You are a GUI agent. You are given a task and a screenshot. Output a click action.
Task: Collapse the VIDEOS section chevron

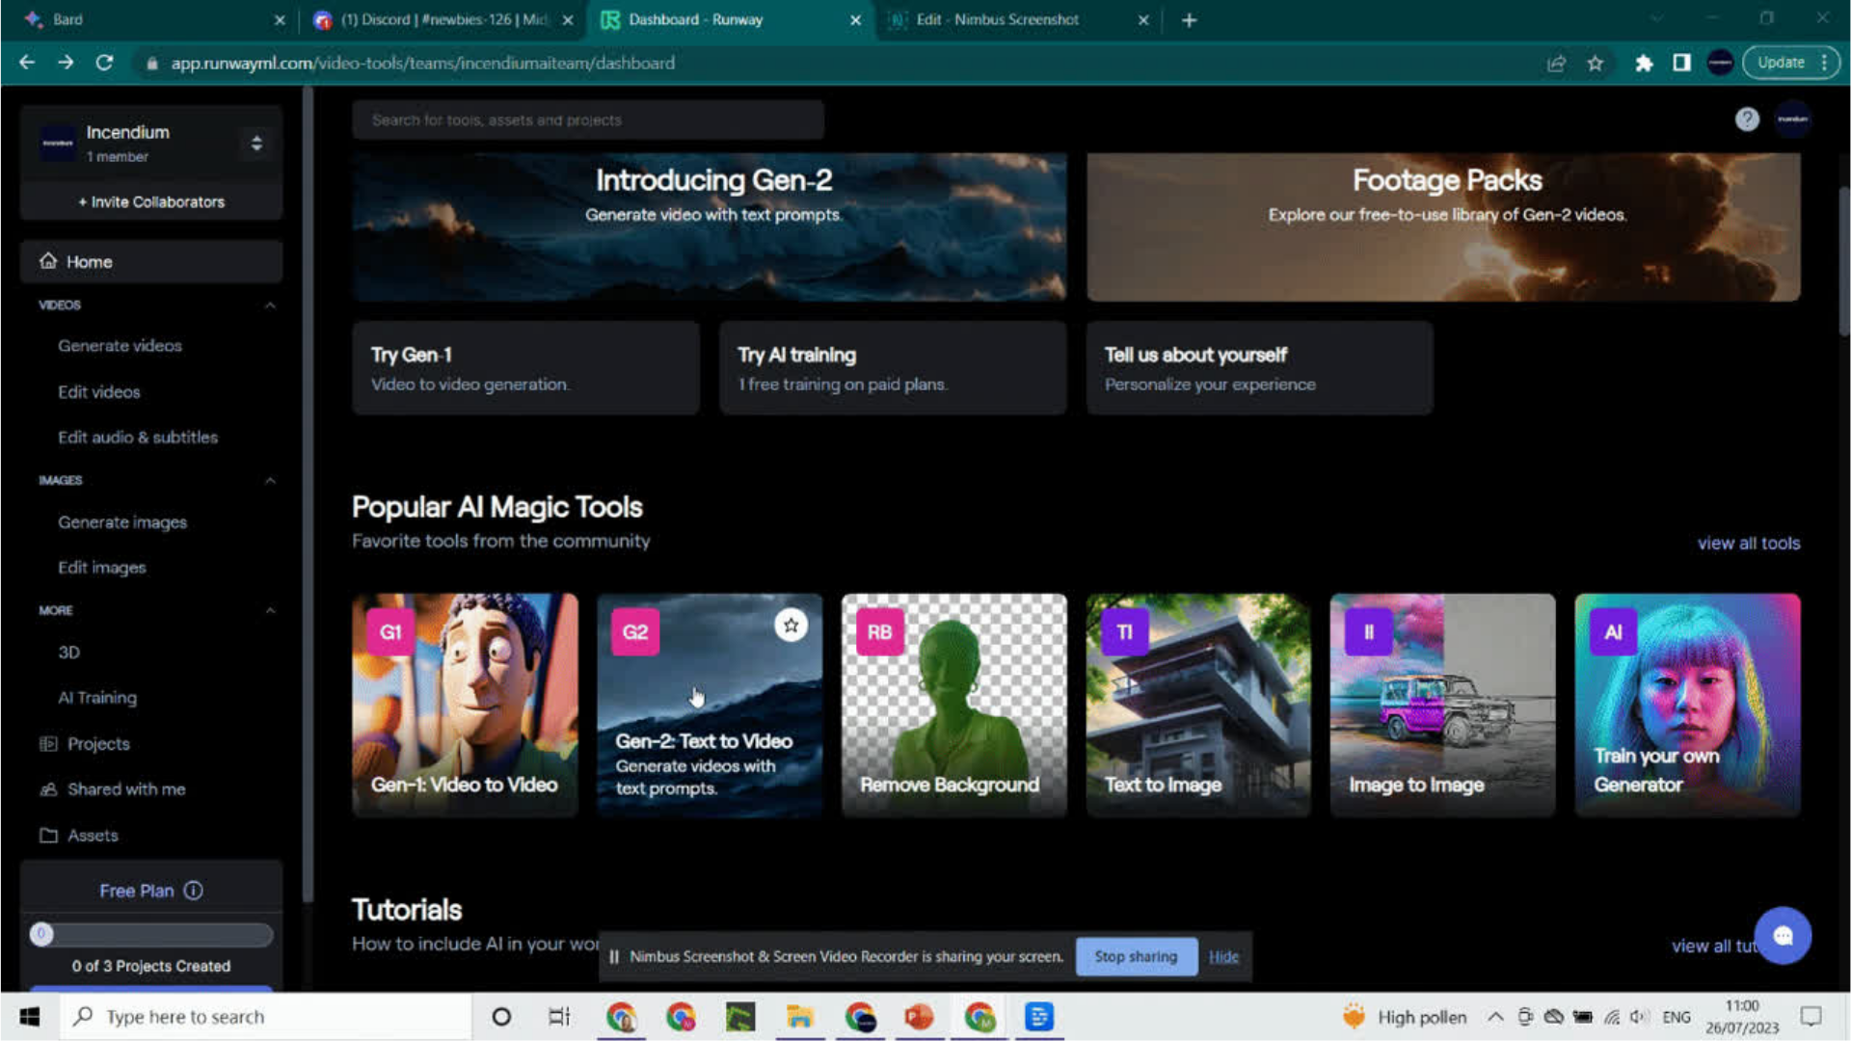pos(270,306)
